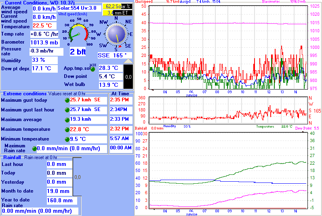The height and width of the screenshot is (216, 322).
Task: Click the MDI green indicator near App.tmp.sol
Action: [x=93, y=69]
